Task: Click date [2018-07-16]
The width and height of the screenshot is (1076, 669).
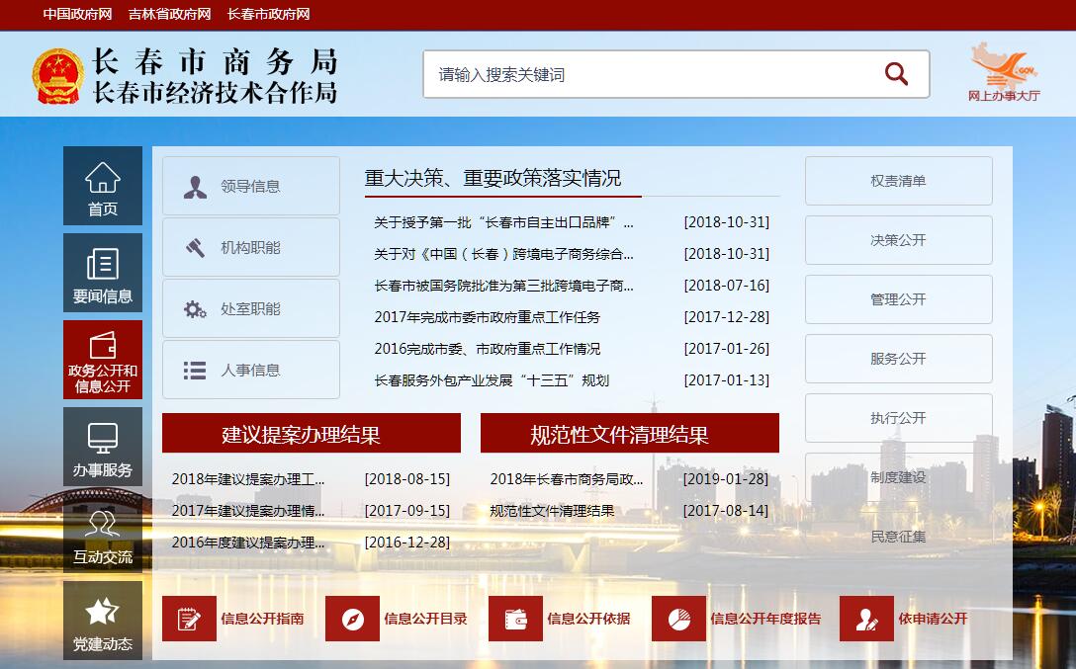Action: (727, 286)
